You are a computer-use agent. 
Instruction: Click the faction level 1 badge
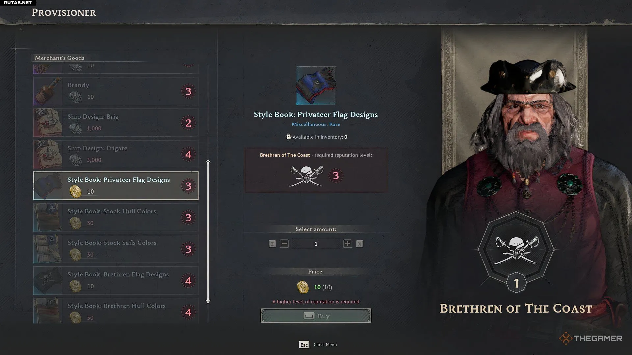coord(516,283)
